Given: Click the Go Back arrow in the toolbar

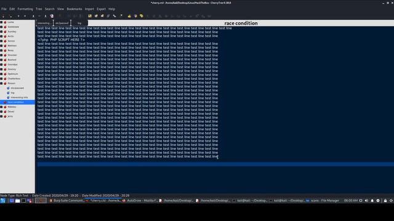Looking at the screenshot, I should point(18,16).
